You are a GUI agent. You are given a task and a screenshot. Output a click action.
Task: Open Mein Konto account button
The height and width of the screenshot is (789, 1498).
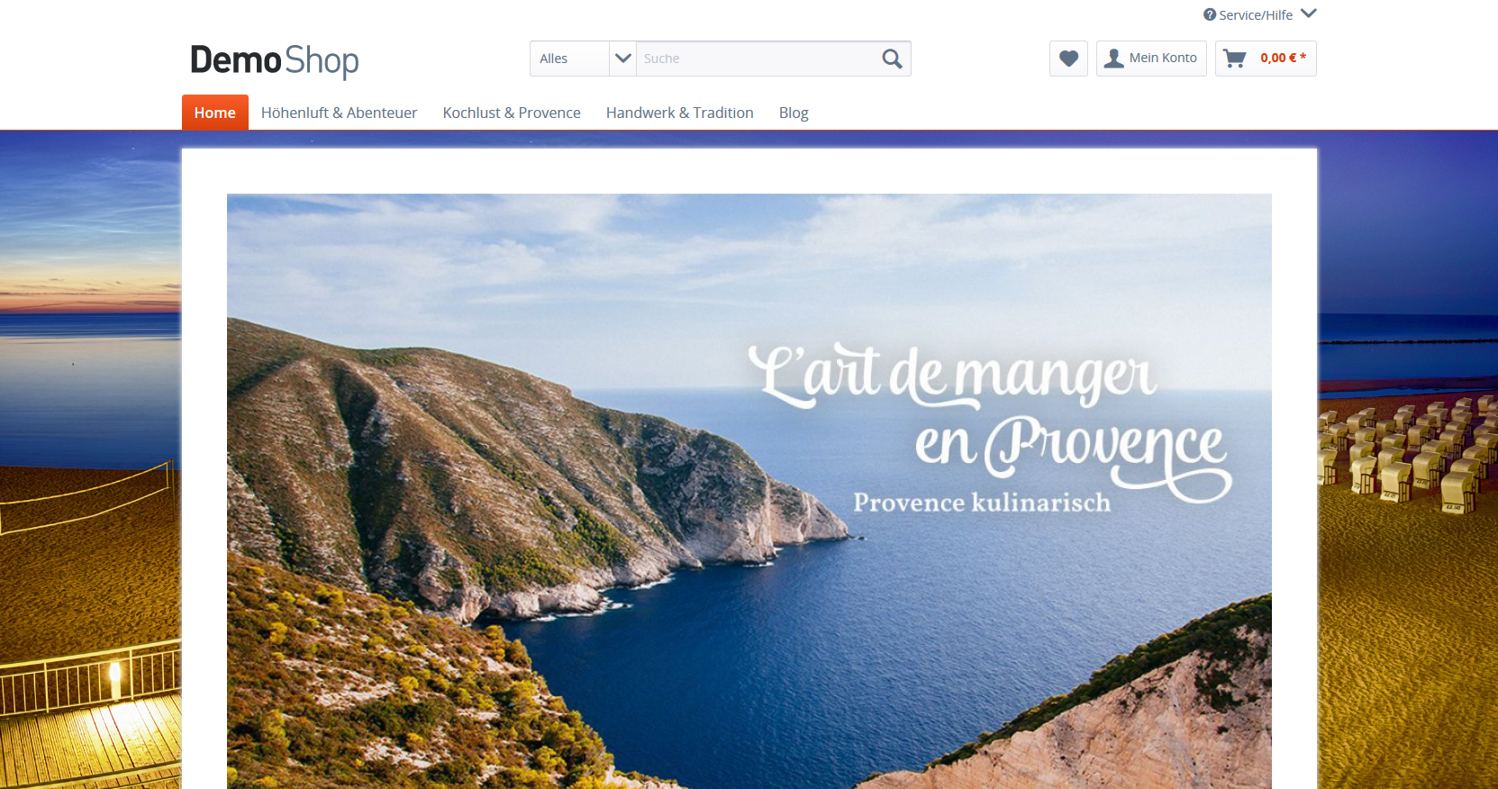click(1151, 59)
